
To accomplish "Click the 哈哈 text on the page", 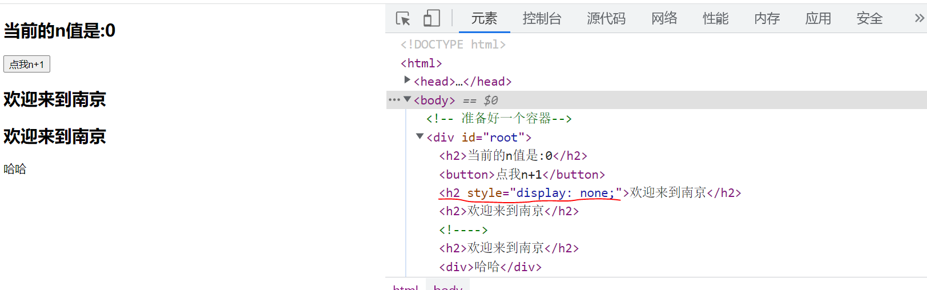I will [x=15, y=169].
